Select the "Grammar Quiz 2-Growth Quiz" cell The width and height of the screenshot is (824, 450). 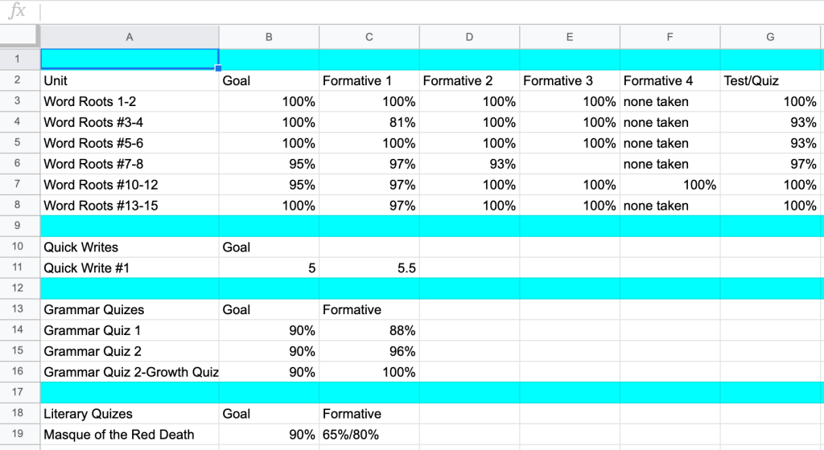pos(130,372)
